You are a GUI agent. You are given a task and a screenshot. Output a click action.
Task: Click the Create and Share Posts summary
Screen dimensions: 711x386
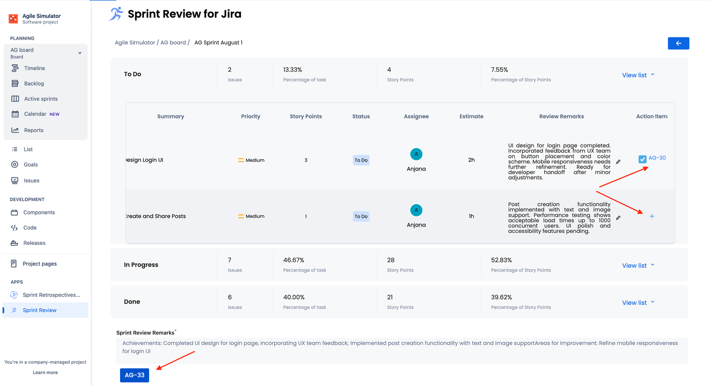click(156, 216)
